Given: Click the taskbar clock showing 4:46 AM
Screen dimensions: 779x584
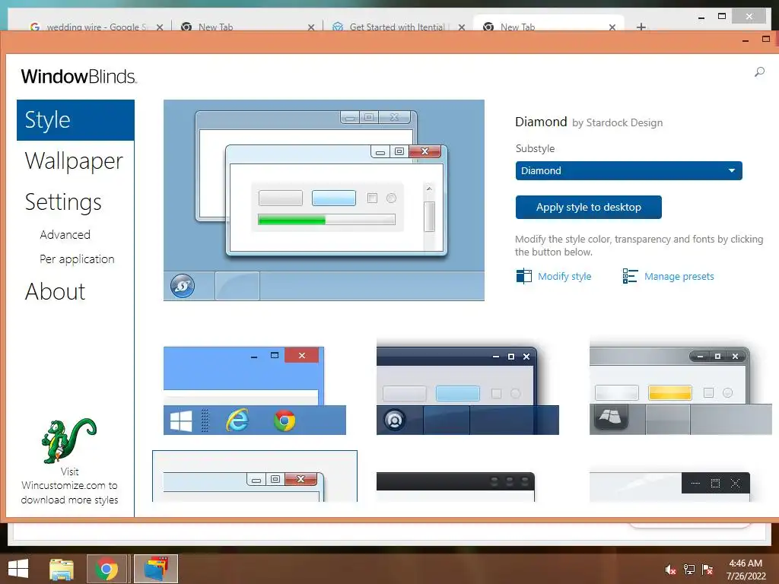Looking at the screenshot, I should (x=746, y=570).
